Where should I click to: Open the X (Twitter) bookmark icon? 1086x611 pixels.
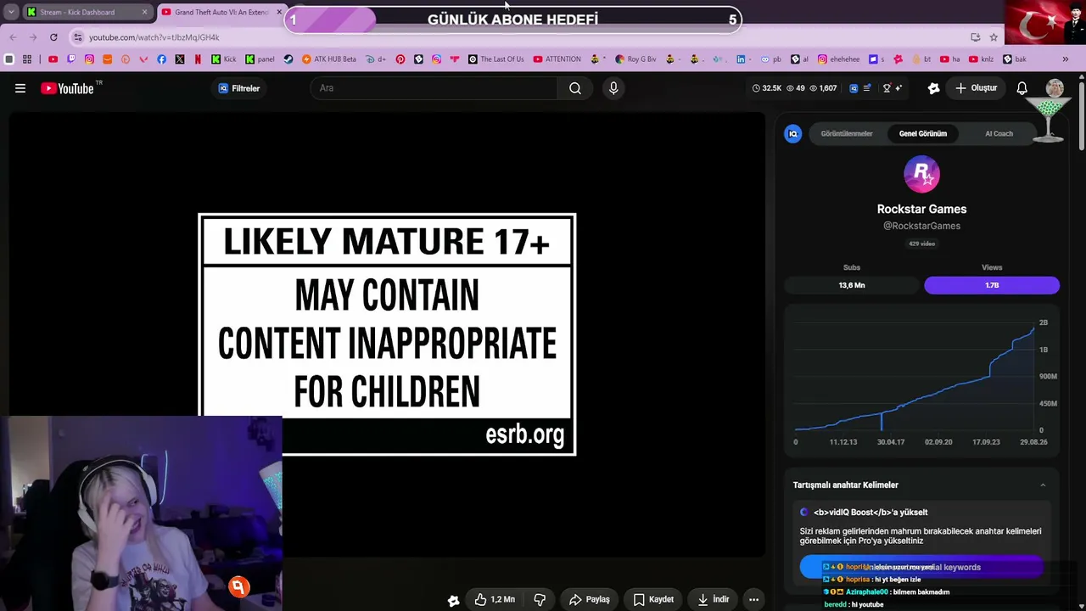tap(180, 59)
